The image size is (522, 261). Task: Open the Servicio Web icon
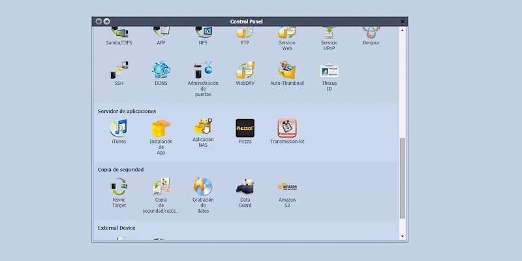pyautogui.click(x=287, y=33)
